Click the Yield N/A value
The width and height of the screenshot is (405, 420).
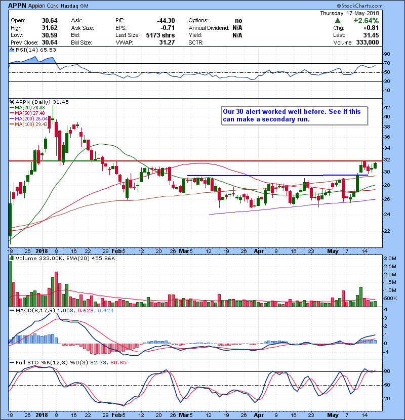pyautogui.click(x=237, y=35)
